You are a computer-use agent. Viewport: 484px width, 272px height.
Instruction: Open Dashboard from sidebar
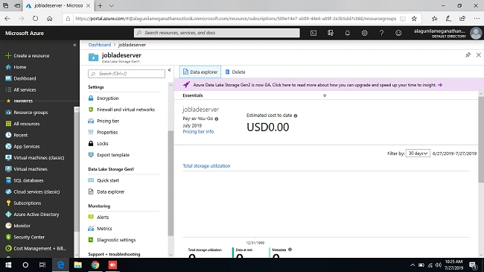[x=21, y=78]
